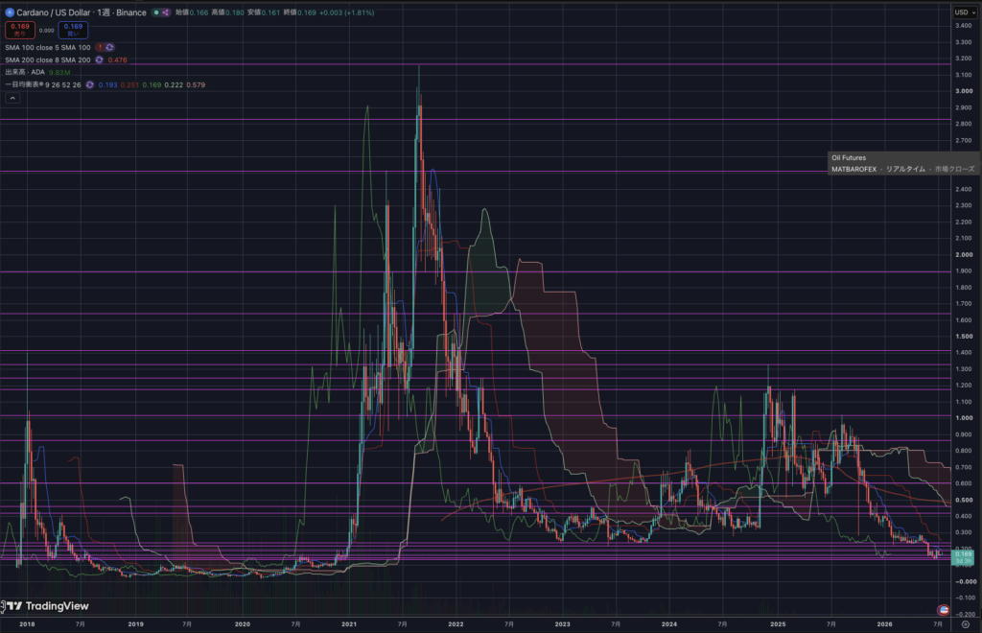Click the spread value 0.000 between buttons
Screen dimensions: 982x633
46,30
